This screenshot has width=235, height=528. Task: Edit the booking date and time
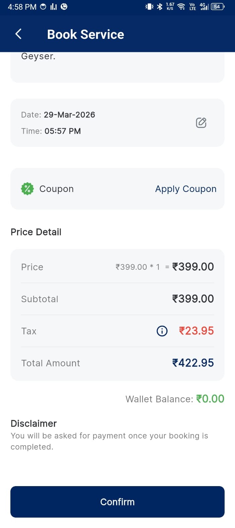point(201,123)
